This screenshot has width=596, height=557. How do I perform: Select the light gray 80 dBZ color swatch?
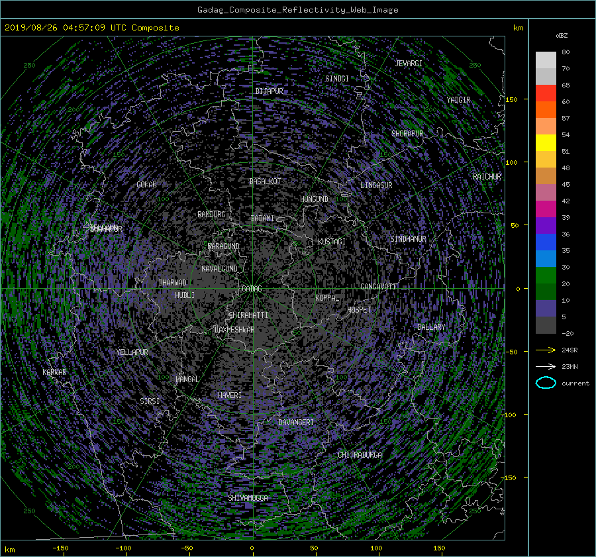[546, 60]
